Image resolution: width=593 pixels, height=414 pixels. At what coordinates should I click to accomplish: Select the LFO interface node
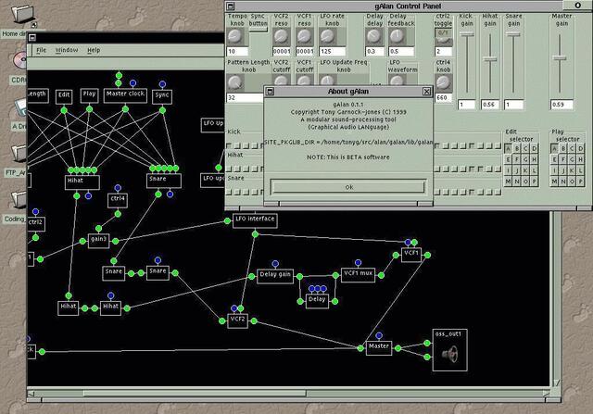coord(254,219)
